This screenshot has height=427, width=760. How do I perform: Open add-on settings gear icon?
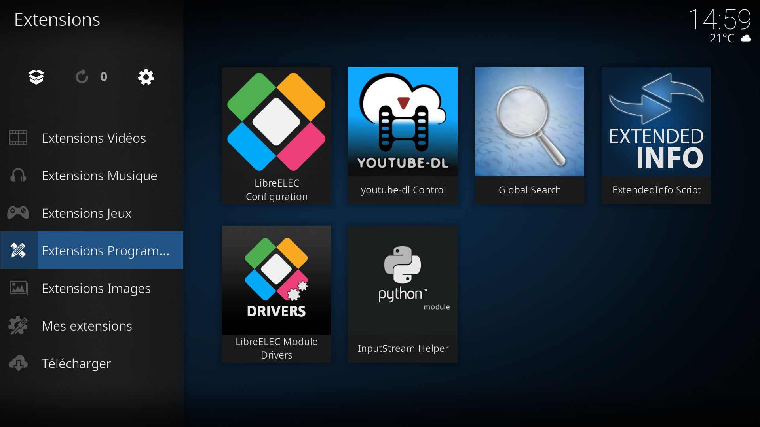pos(146,77)
